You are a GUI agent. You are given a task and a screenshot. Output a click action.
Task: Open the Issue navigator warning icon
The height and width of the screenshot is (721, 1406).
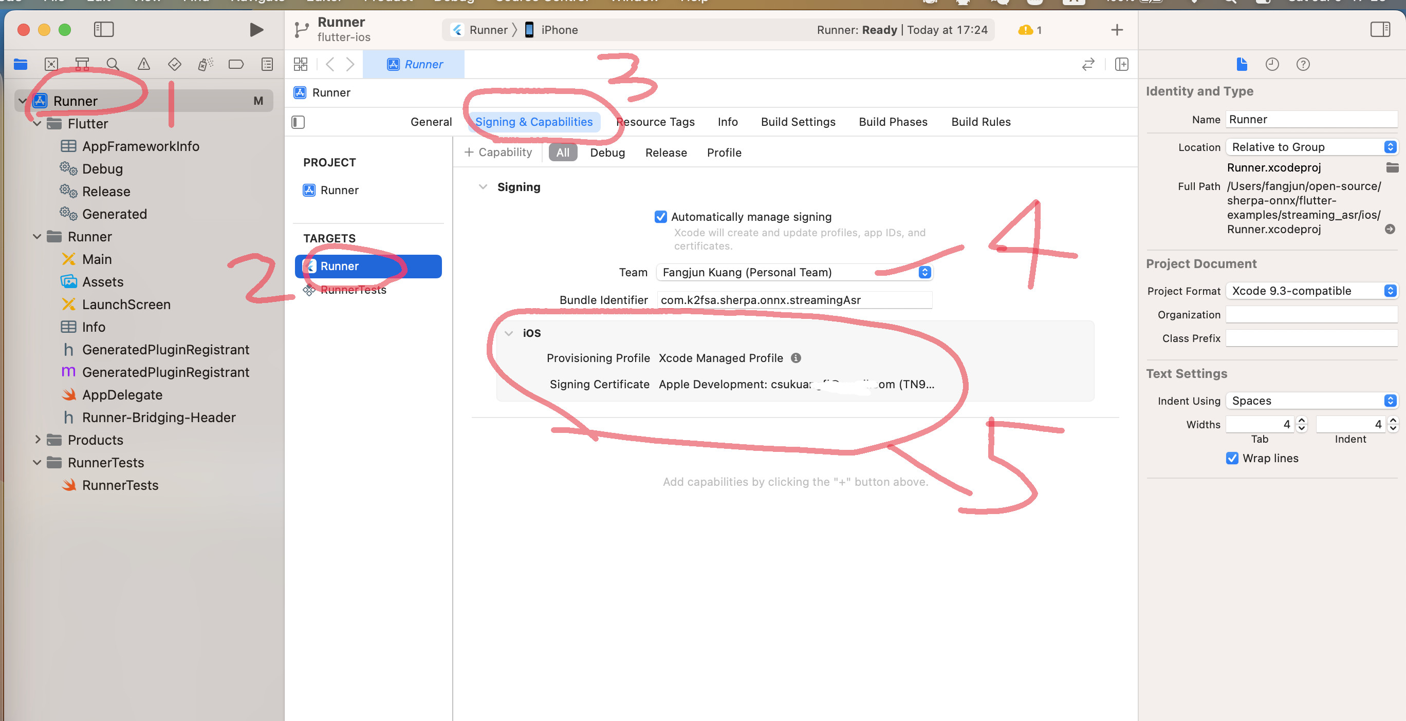coord(143,64)
